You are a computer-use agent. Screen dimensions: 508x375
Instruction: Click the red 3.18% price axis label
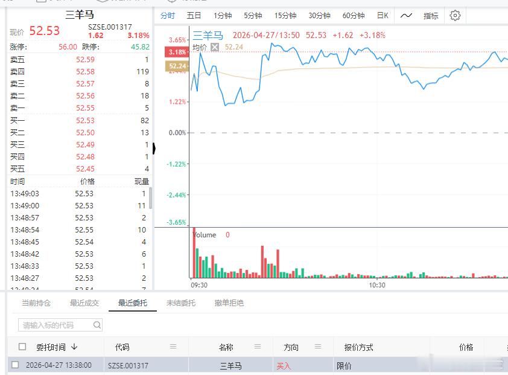(177, 52)
